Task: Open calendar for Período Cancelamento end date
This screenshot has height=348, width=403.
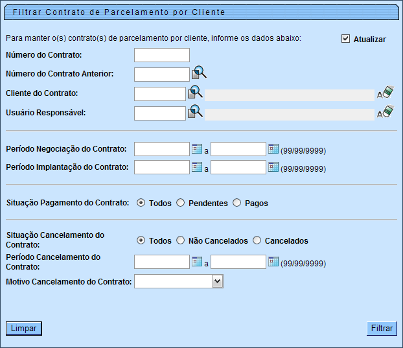Action: coord(273,261)
